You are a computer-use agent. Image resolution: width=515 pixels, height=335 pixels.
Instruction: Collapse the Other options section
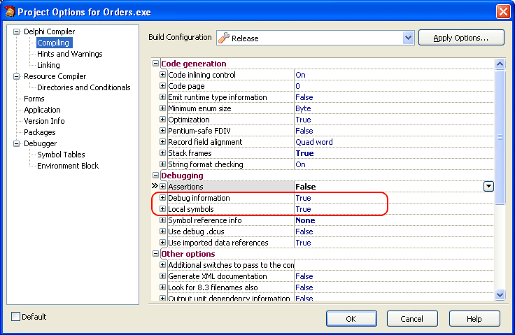point(156,254)
